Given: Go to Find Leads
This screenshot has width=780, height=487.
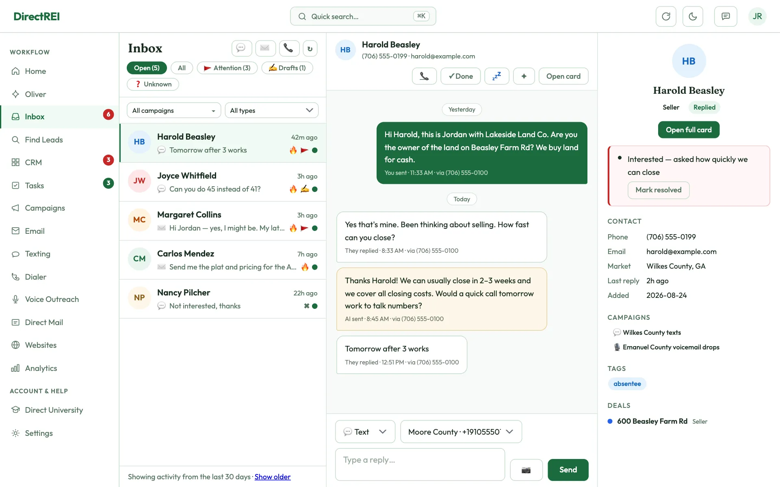Looking at the screenshot, I should [x=59, y=140].
